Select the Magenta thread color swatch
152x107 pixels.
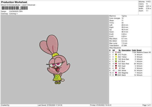click(116, 73)
